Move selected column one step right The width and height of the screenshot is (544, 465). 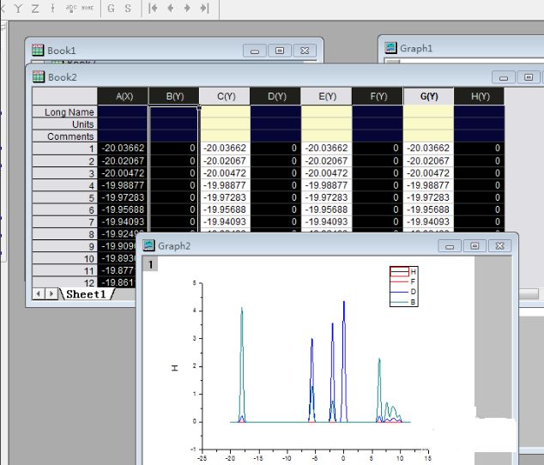point(187,8)
